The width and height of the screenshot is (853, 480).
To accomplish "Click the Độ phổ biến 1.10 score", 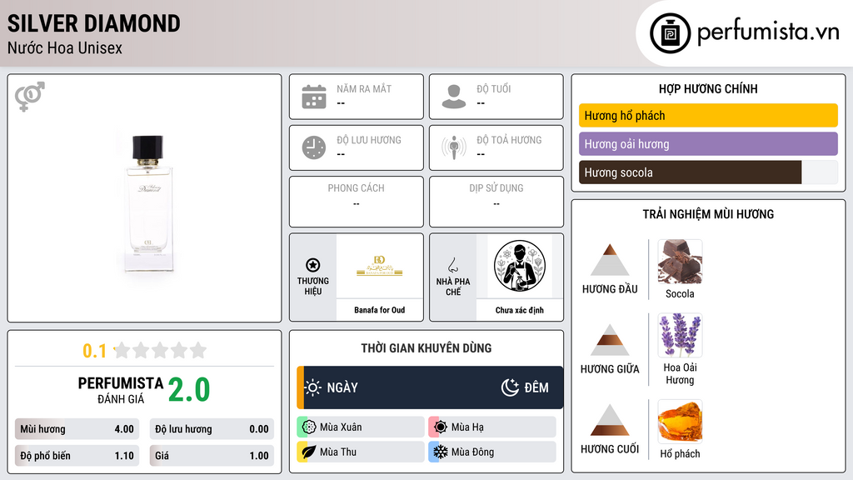I will pos(77,456).
